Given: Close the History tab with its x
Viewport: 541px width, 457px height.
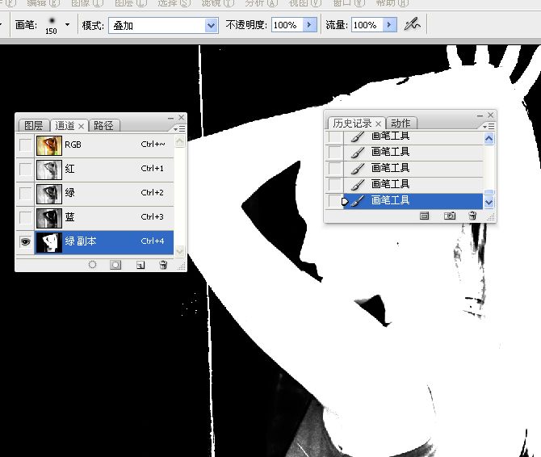Looking at the screenshot, I should point(378,124).
